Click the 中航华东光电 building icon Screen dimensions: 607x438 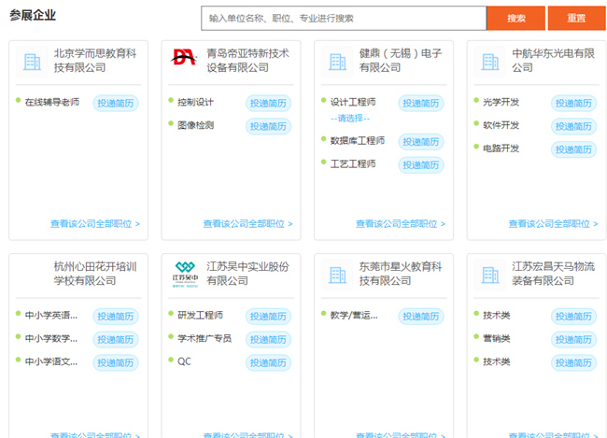(490, 62)
